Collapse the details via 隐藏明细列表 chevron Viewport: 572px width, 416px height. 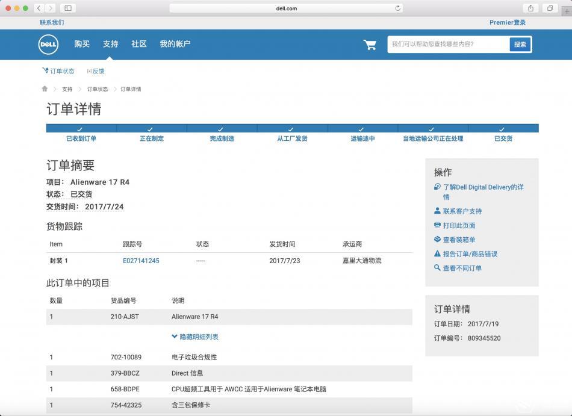[175, 337]
